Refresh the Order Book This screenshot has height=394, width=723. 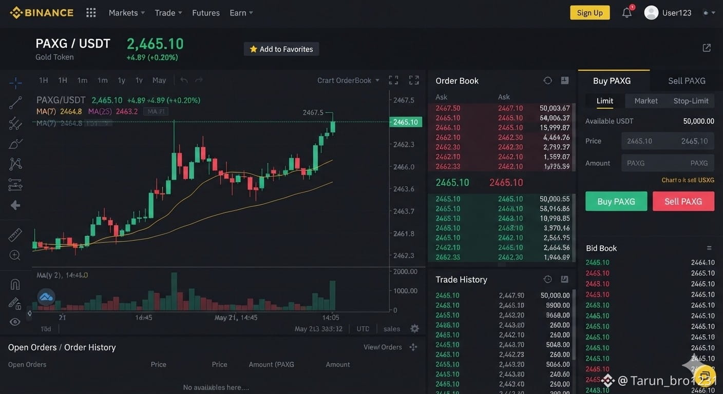548,81
